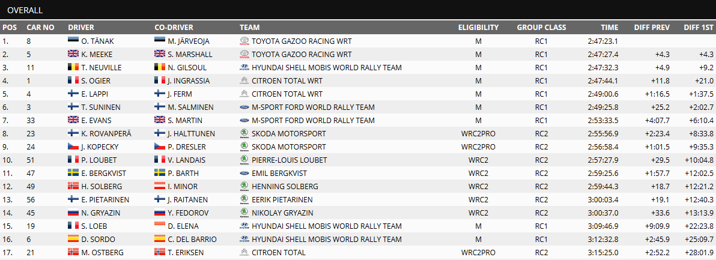Select driver name O. TÄNAK

[98, 41]
